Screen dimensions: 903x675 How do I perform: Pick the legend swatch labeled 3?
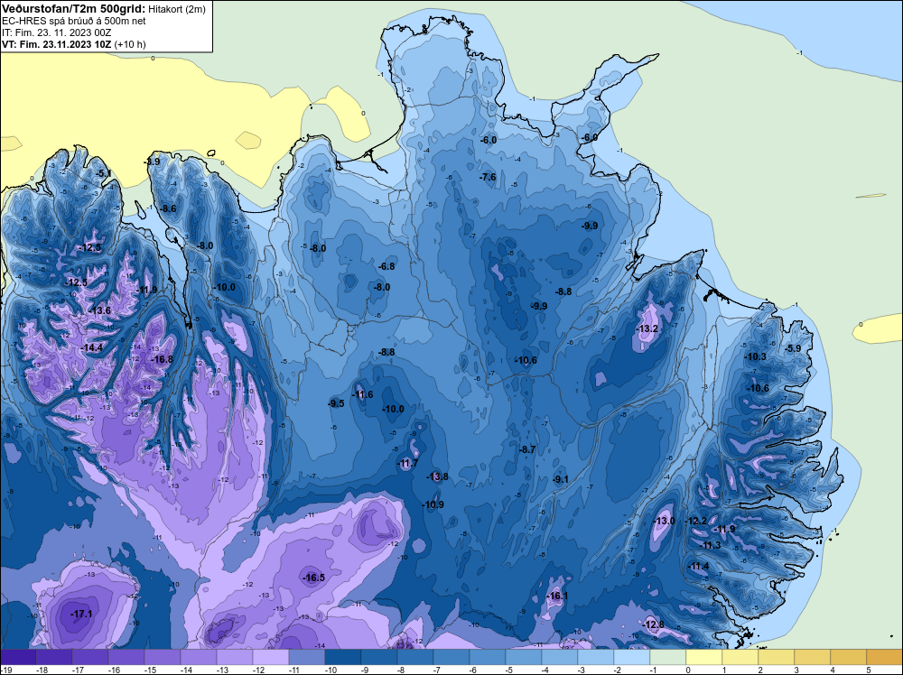pyautogui.click(x=812, y=657)
